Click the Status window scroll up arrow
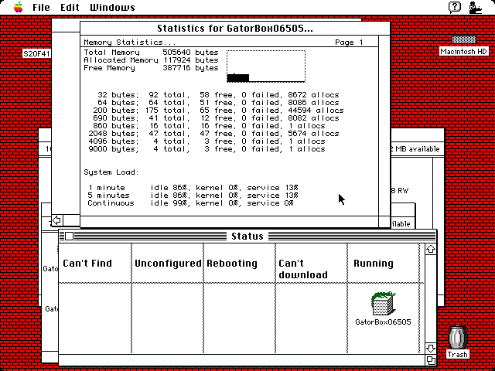The width and height of the screenshot is (495, 371). pyautogui.click(x=431, y=249)
